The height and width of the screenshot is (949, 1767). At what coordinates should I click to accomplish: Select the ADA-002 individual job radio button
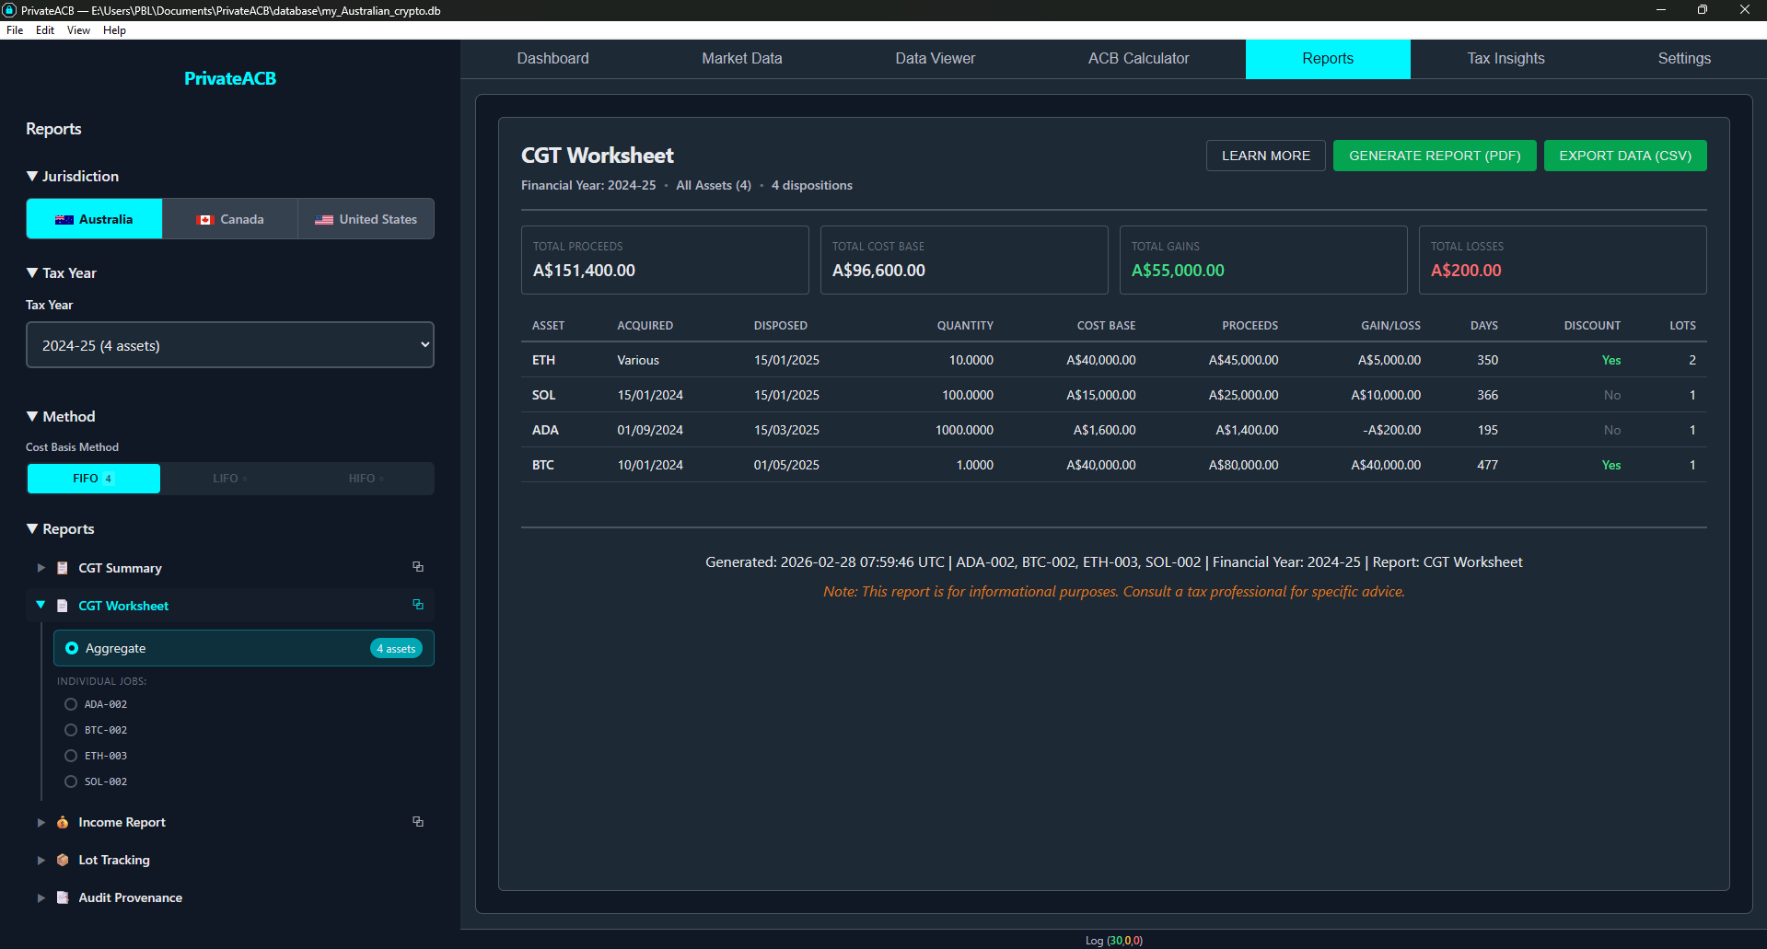tap(71, 704)
